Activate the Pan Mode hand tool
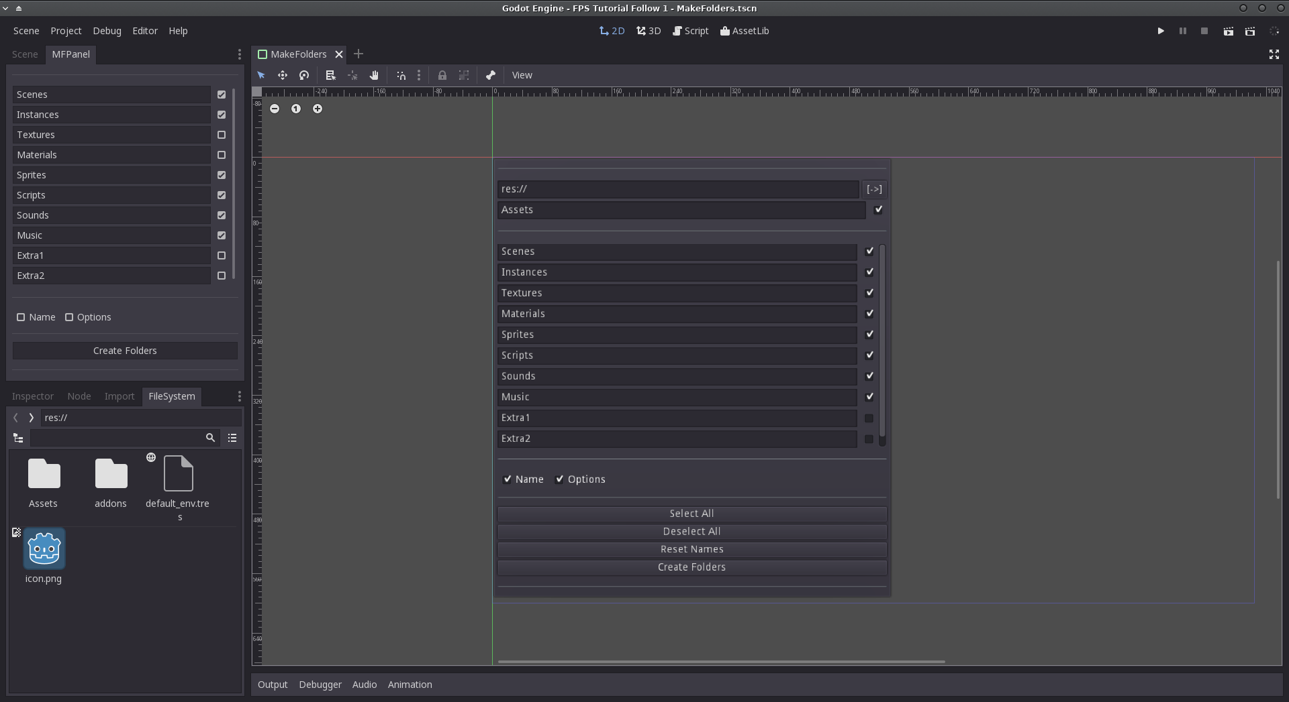 tap(374, 75)
